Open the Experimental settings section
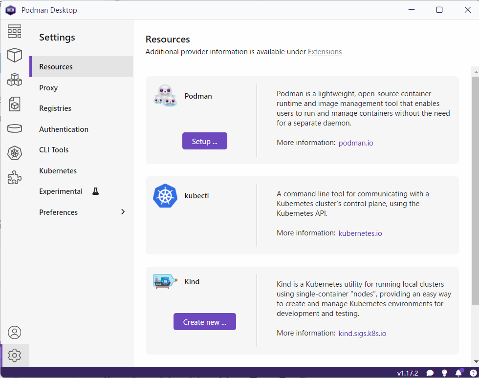Image resolution: width=479 pixels, height=378 pixels. coord(61,191)
